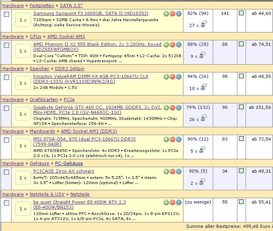The width and height of the screenshot is (273, 231).
Task: Click red minus icon for be quiet Straight Power
Action: (x=172, y=202)
